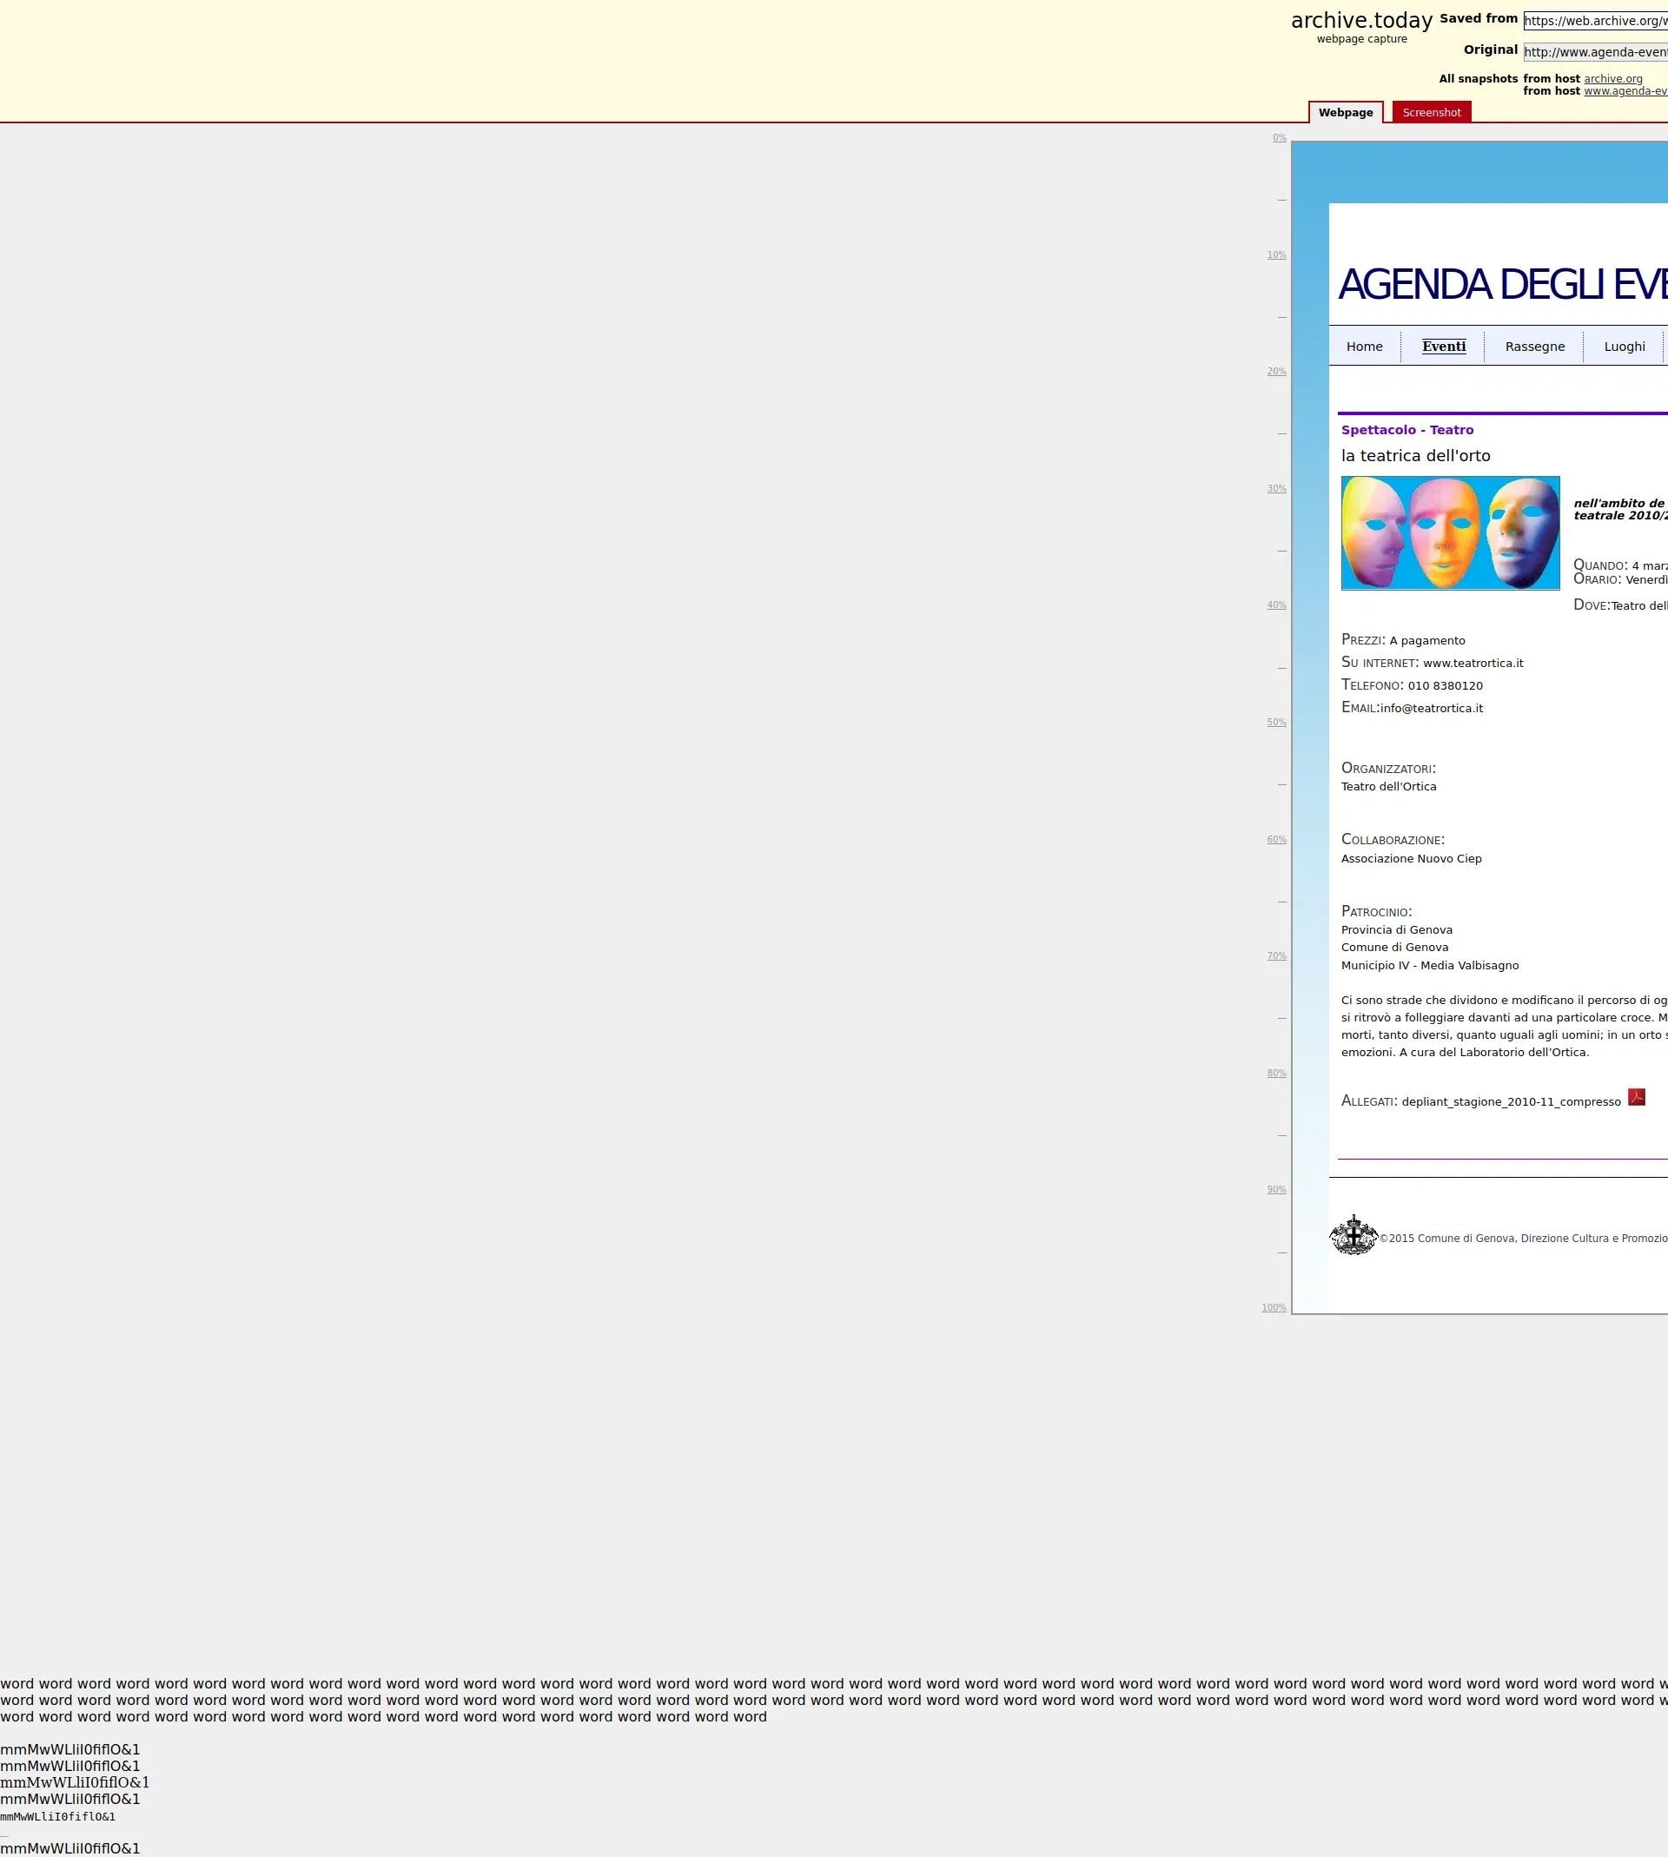Click the PDF icon next to depliant attachment
The width and height of the screenshot is (1668, 1857).
pos(1636,1098)
